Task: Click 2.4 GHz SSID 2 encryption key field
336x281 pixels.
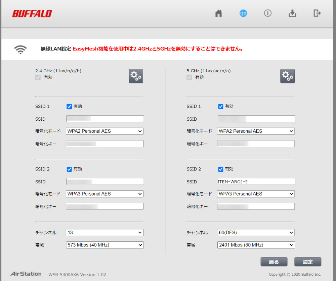Action: pyautogui.click(x=104, y=206)
